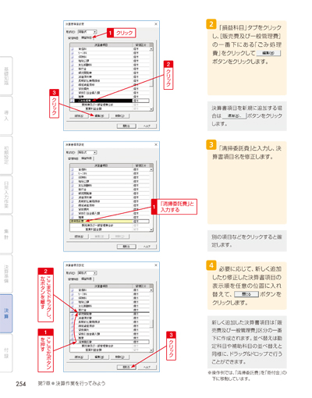Click the 追加(A) button in the top dialog
The image size is (312, 398).
[x=79, y=115]
